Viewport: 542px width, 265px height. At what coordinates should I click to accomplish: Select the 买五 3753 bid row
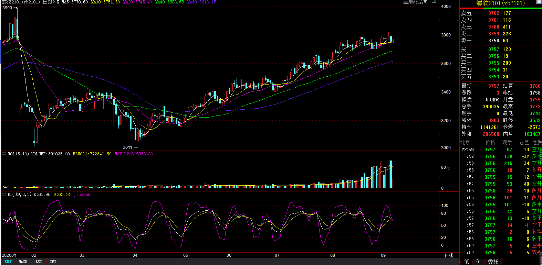pos(501,77)
